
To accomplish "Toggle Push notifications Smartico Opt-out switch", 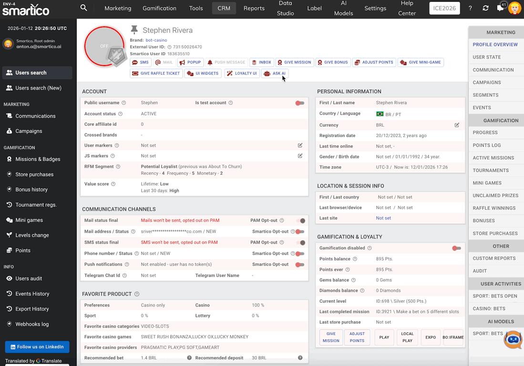I will click(299, 265).
